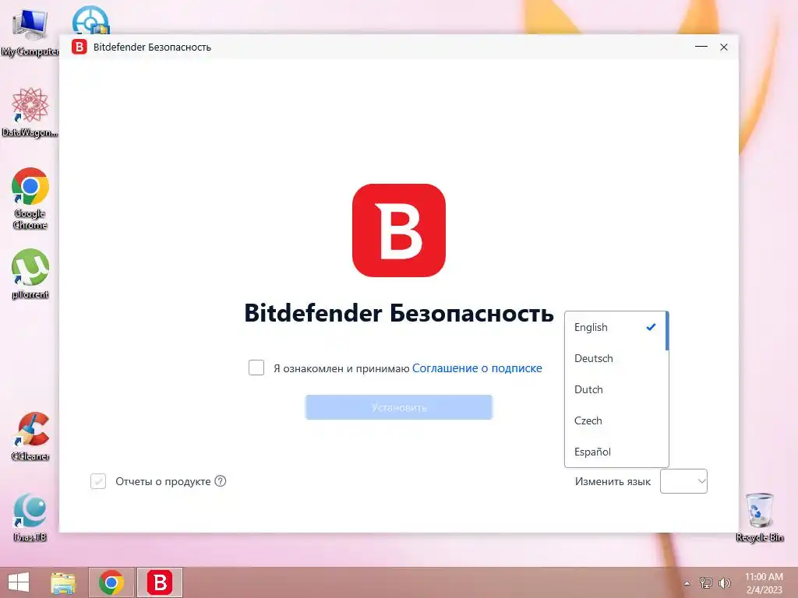This screenshot has height=598, width=798.
Task: Open the Recycle Bin
Action: point(759,517)
